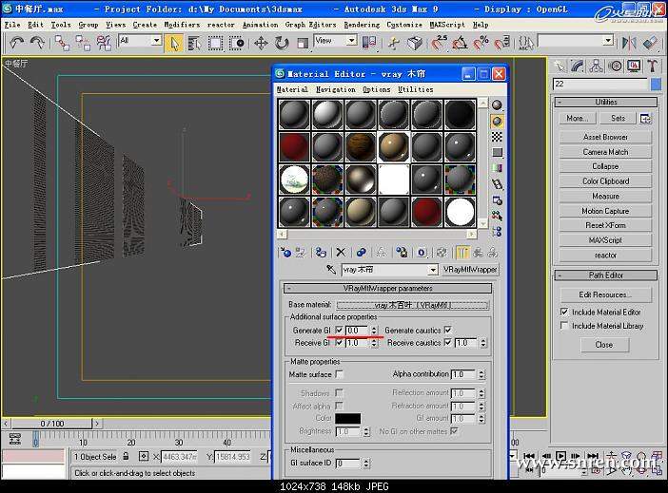668x493 pixels.
Task: Toggle Generate GI checkbox
Action: coord(339,330)
